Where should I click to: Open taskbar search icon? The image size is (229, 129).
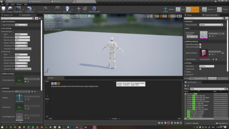(x=6, y=127)
